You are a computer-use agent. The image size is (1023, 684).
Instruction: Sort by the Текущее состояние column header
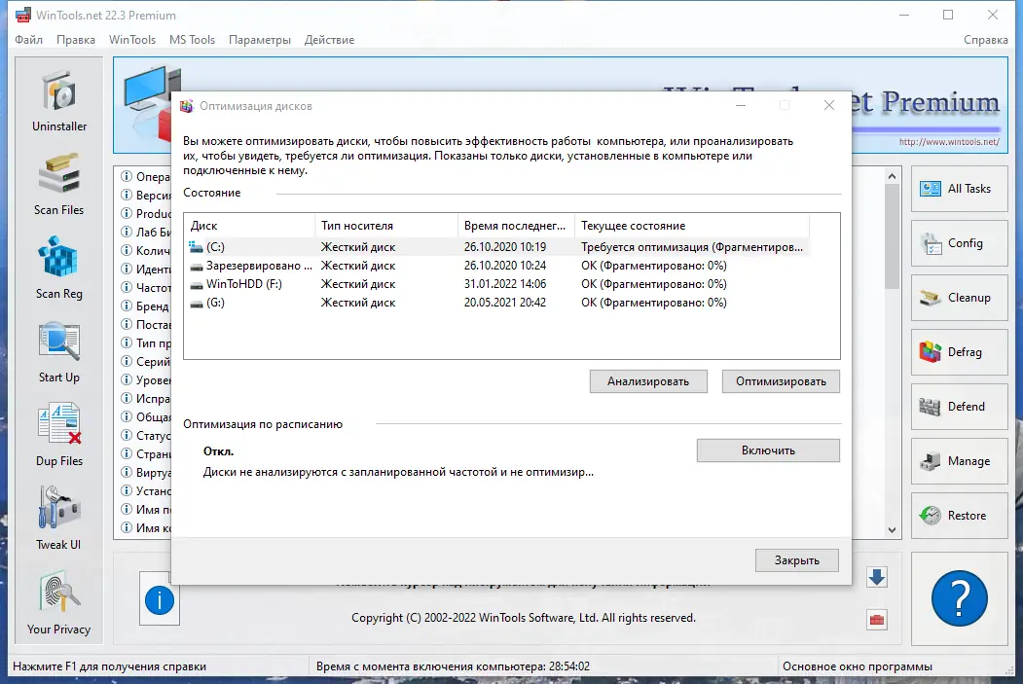pyautogui.click(x=692, y=226)
